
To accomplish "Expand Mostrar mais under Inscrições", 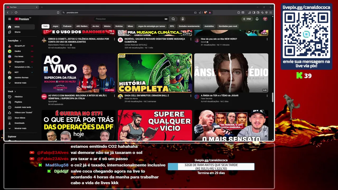I will 20,83.
